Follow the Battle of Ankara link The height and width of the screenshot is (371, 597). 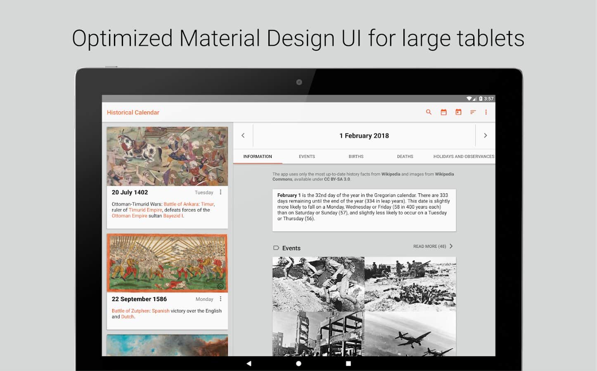tap(181, 204)
